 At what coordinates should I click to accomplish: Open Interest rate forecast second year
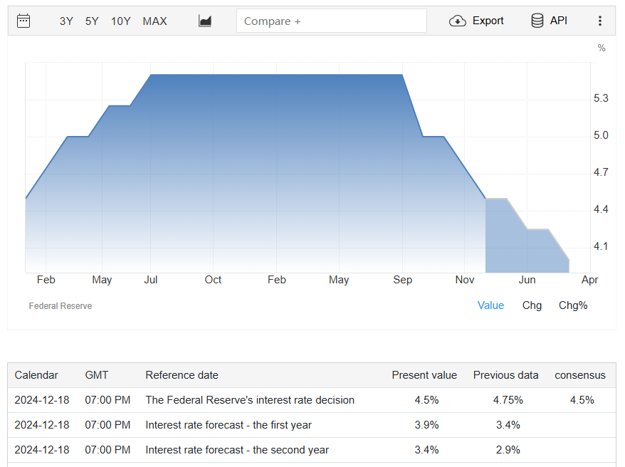coord(236,450)
